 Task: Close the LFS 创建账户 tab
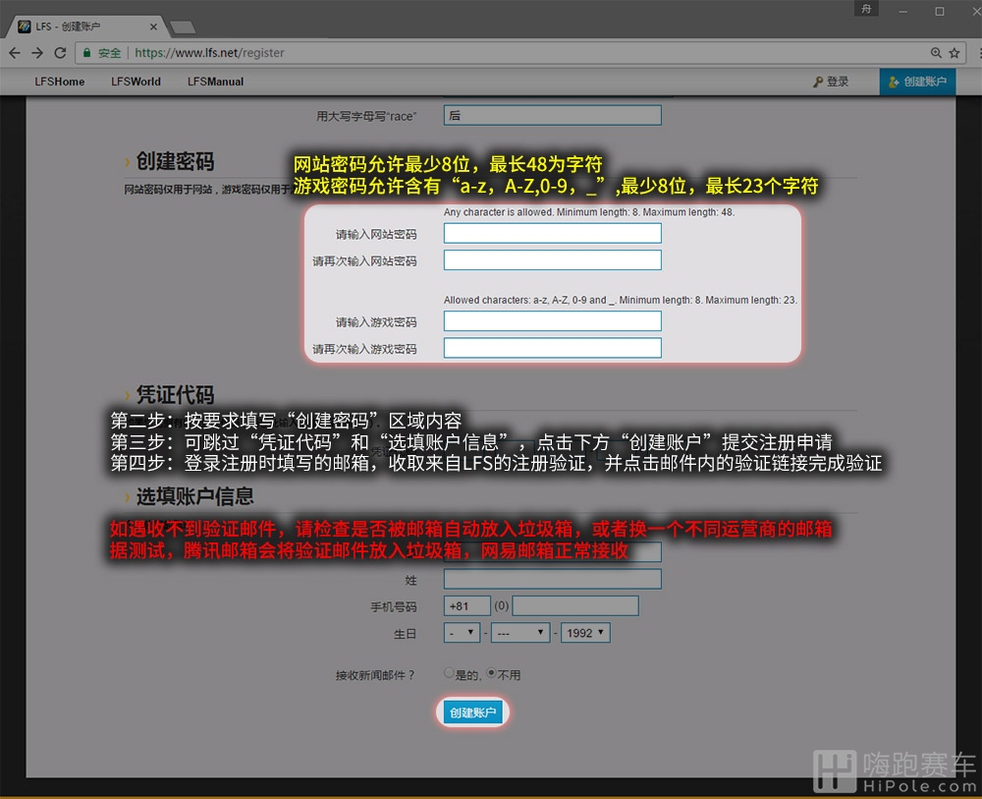[153, 27]
